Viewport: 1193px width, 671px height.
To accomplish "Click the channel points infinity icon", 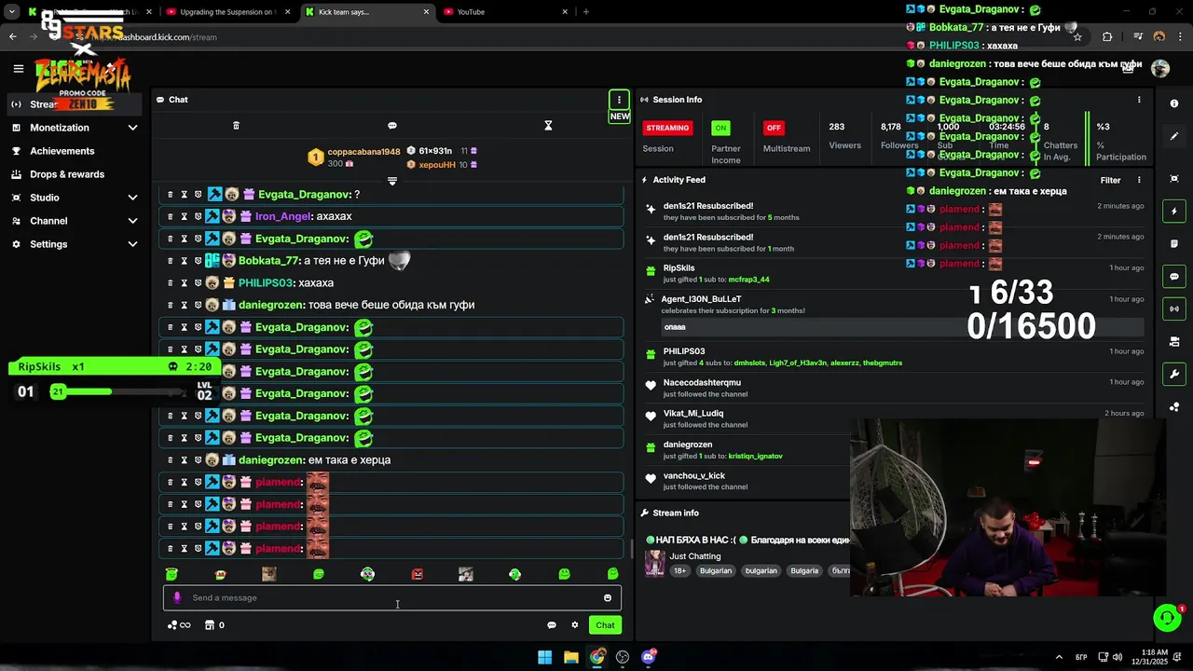I will 179,625.
